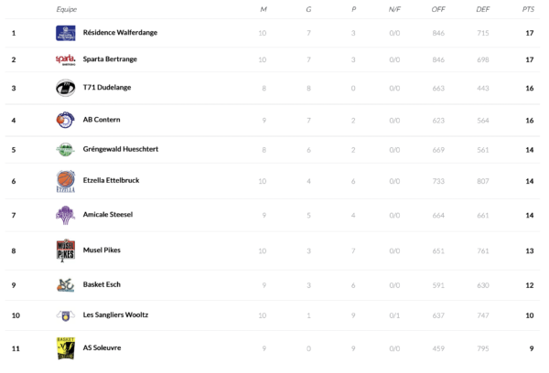This screenshot has width=549, height=373.
Task: Click the Sparta Bertrange logo
Action: (65, 60)
